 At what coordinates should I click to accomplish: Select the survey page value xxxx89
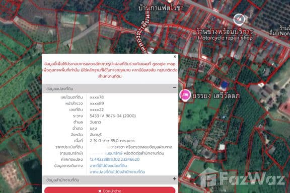(97, 104)
